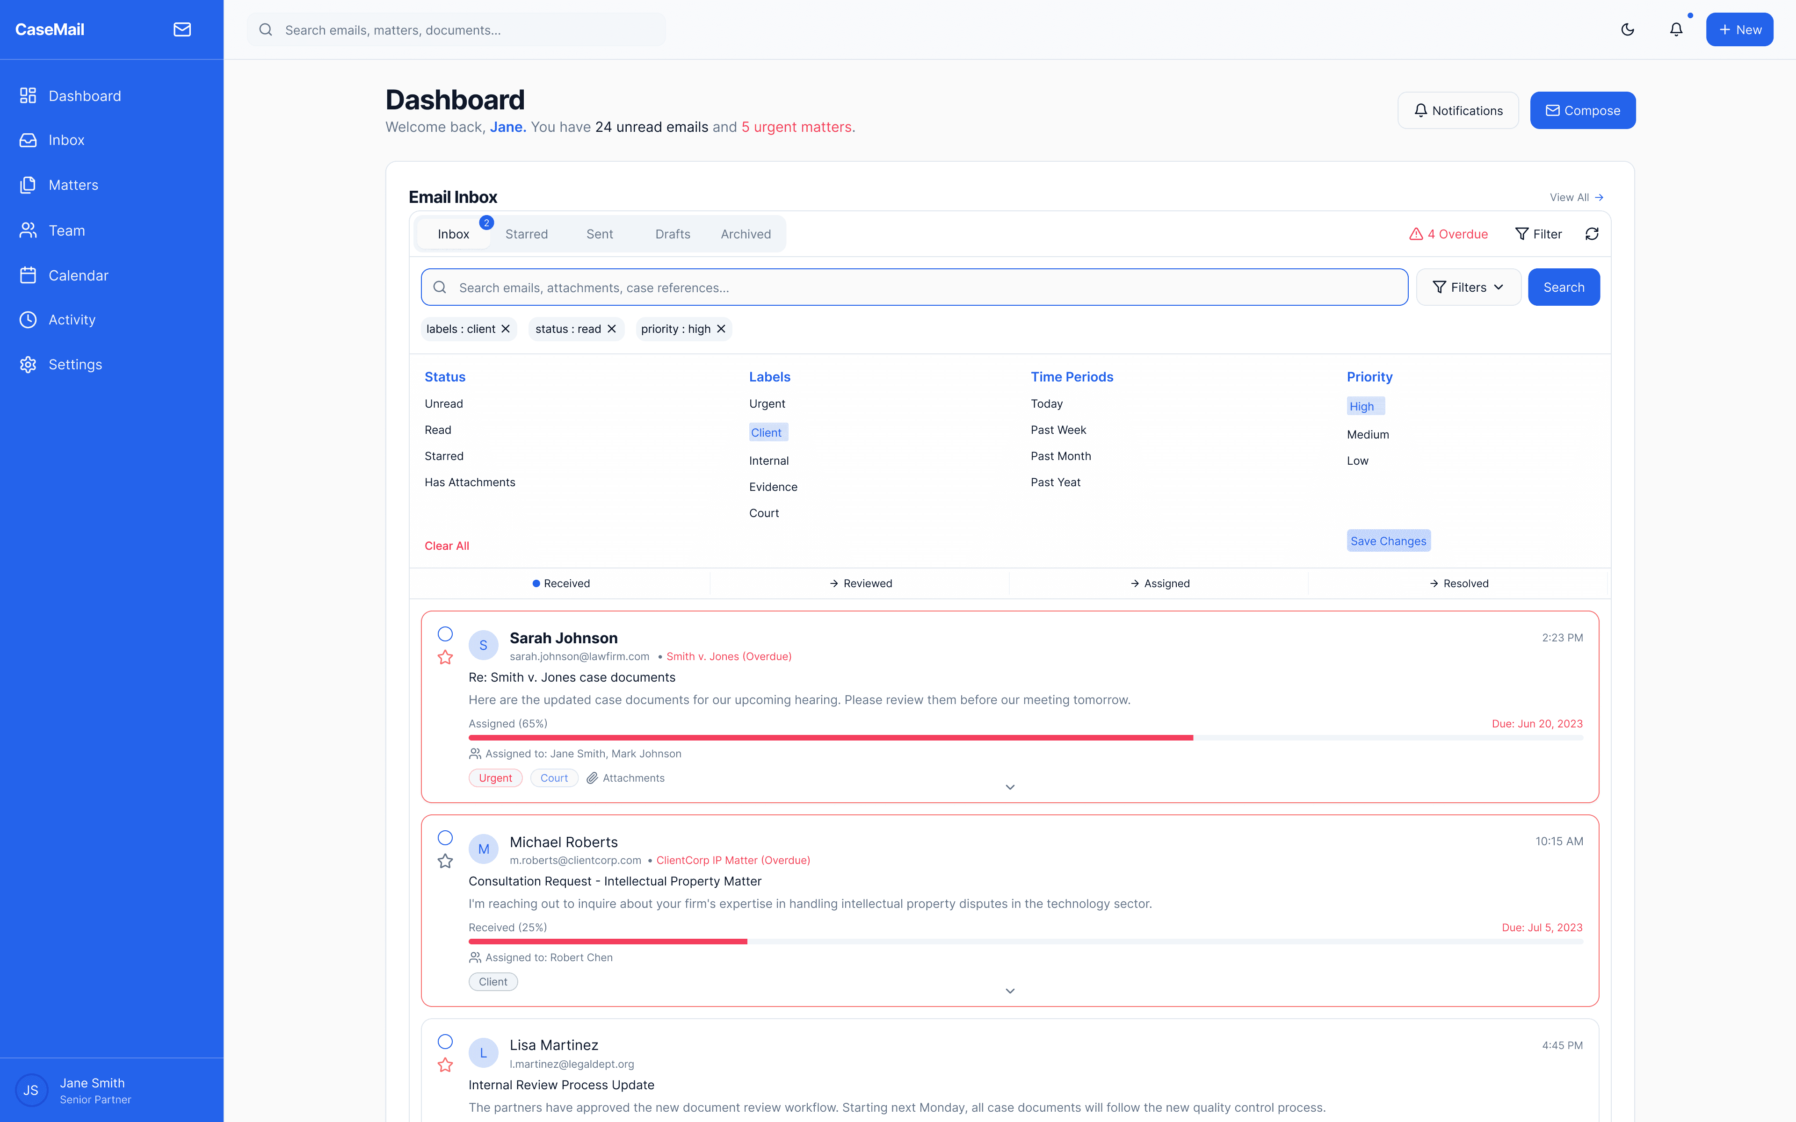This screenshot has height=1122, width=1796.
Task: Click the mail envelope icon beside CaseMail logo
Action: click(x=182, y=29)
